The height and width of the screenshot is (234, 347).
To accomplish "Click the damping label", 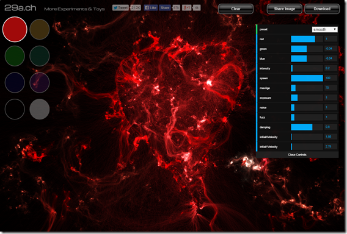I will 265,127.
